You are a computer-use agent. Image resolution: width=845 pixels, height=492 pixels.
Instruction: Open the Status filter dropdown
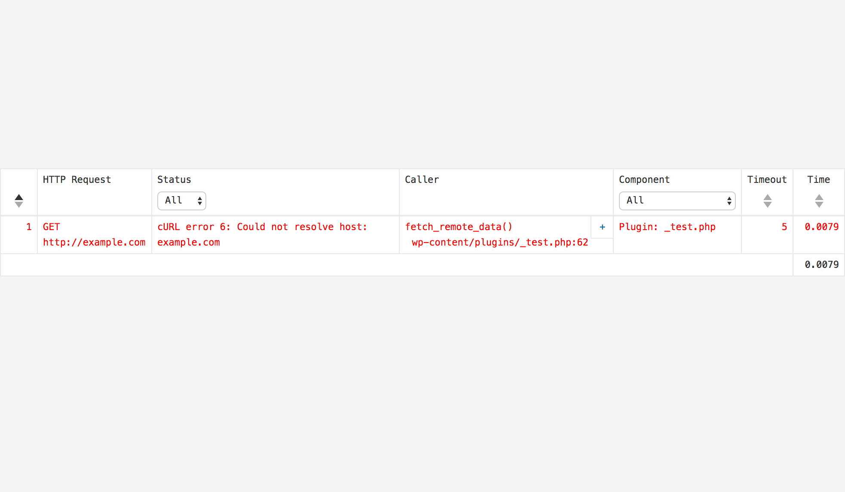pyautogui.click(x=182, y=201)
